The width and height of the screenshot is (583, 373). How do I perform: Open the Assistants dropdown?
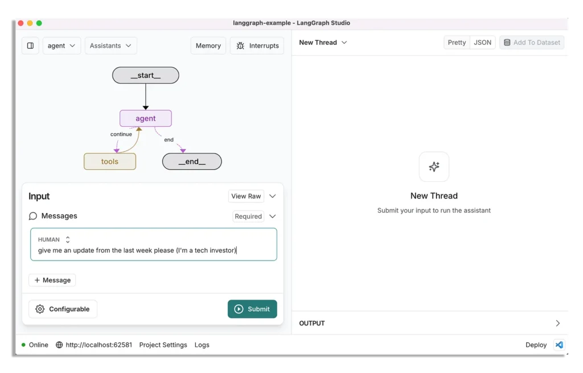[111, 45]
